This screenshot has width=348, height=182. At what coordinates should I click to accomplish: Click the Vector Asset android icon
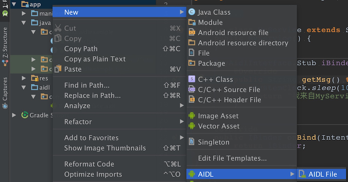click(192, 126)
